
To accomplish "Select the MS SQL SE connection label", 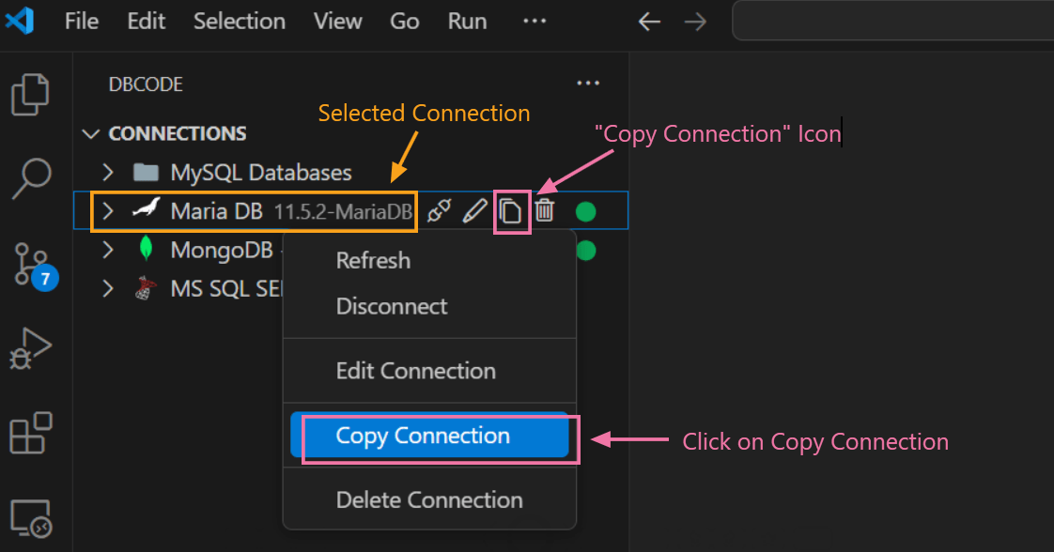I will point(226,289).
